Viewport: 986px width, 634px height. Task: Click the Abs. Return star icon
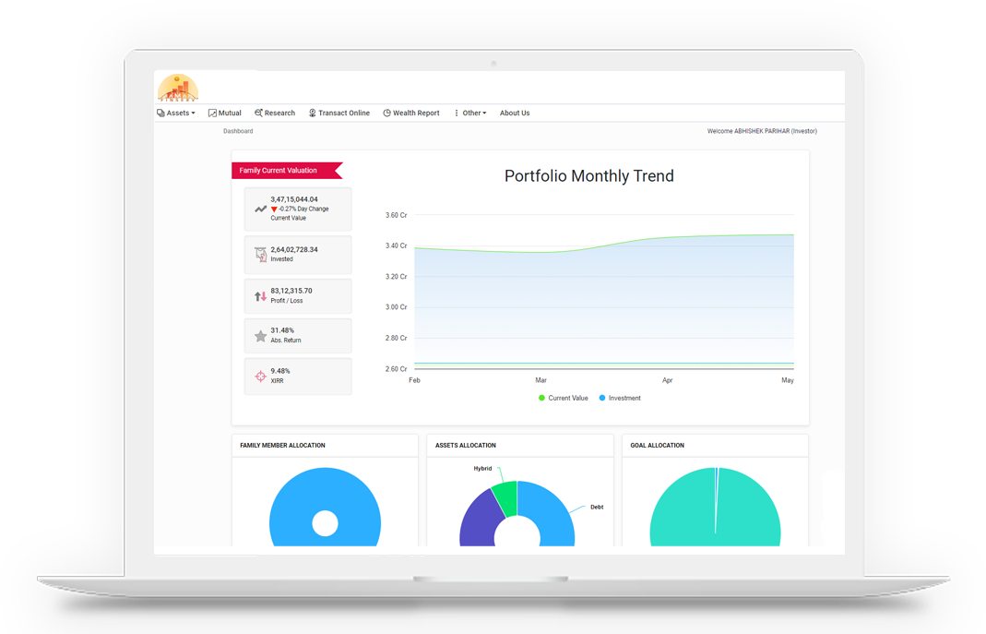pos(260,336)
